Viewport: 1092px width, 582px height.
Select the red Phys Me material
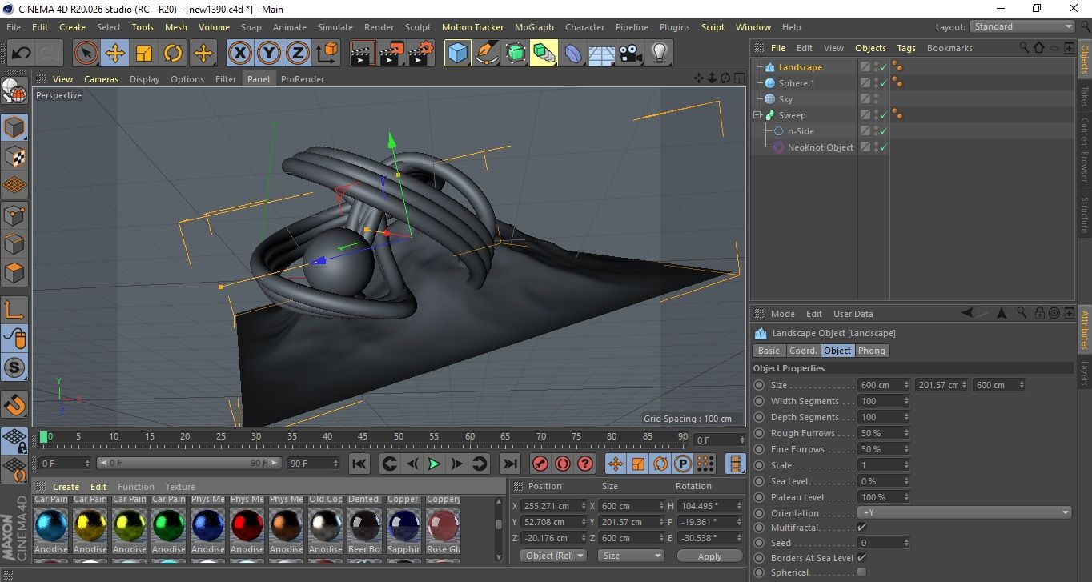click(247, 525)
